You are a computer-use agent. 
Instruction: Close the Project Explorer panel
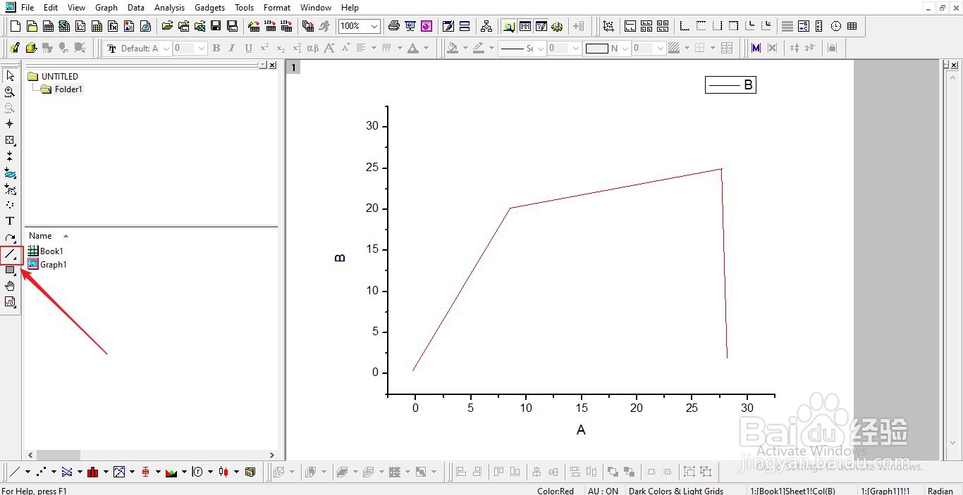(x=273, y=65)
